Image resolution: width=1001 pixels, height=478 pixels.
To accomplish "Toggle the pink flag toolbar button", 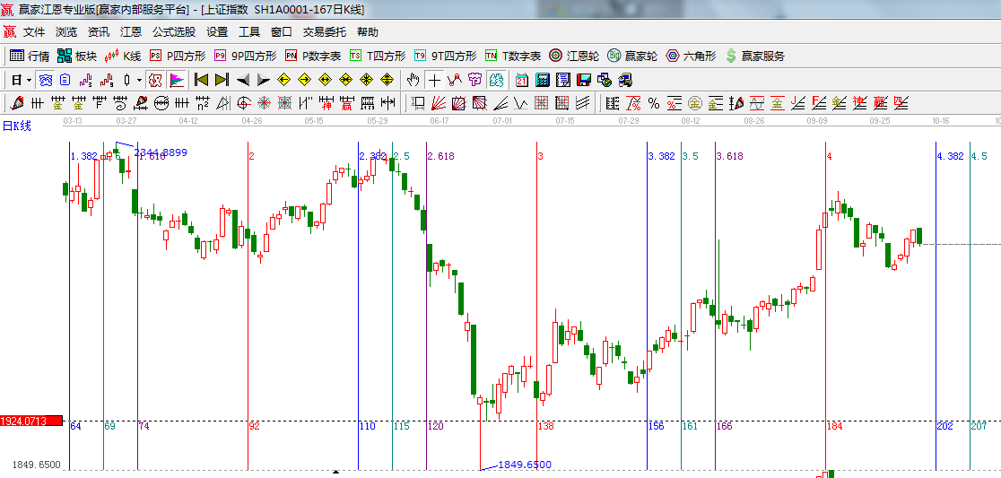I will point(177,80).
